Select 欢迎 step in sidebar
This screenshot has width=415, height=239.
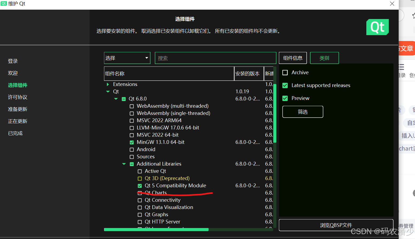[x=13, y=73]
